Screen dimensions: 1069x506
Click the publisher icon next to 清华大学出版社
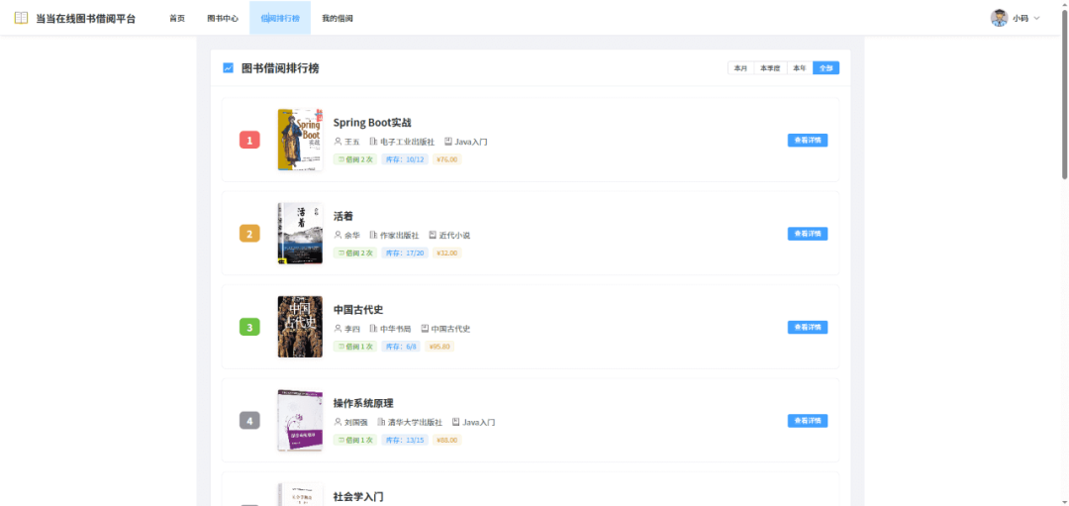click(x=381, y=422)
